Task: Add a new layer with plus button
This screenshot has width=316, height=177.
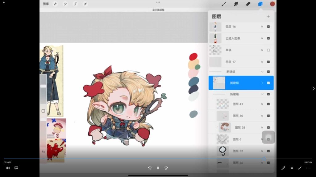Action: tap(268, 17)
